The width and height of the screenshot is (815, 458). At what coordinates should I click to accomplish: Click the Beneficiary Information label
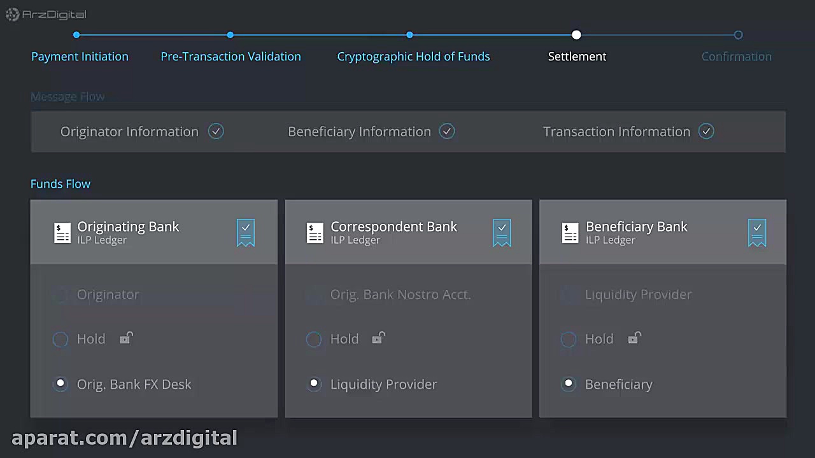click(359, 132)
